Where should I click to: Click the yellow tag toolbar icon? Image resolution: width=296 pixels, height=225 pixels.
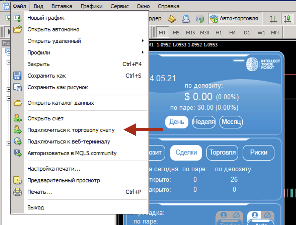[172, 19]
